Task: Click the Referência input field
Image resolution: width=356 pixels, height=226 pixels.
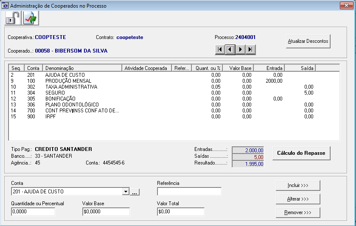Action: coord(189,191)
